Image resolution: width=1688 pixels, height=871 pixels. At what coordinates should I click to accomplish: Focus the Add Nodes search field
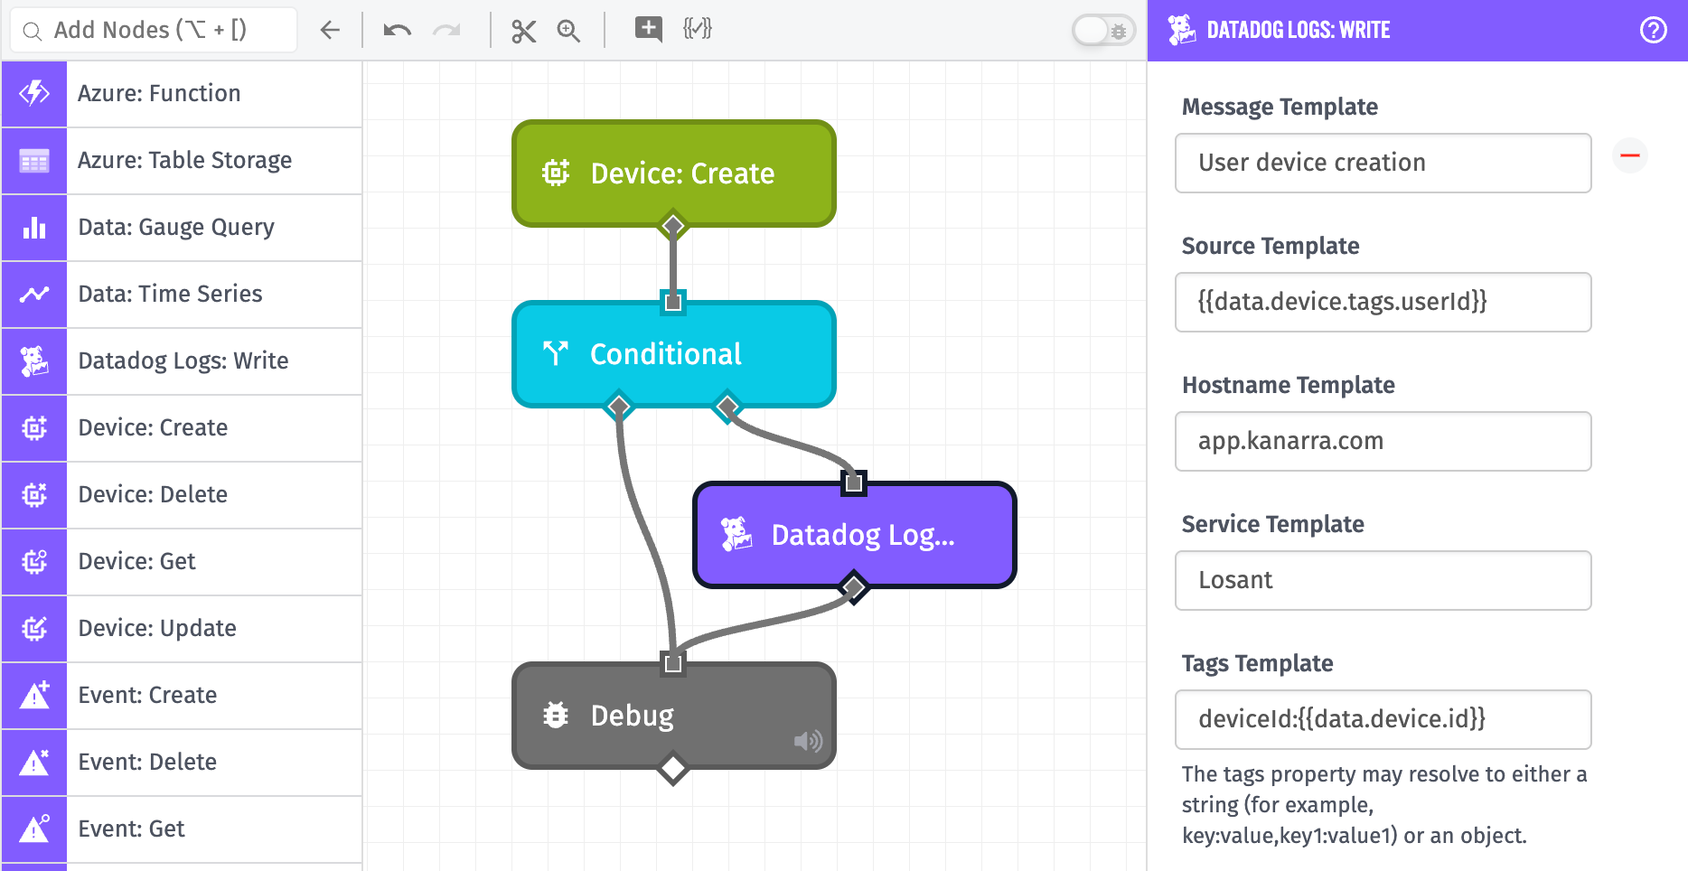(154, 30)
